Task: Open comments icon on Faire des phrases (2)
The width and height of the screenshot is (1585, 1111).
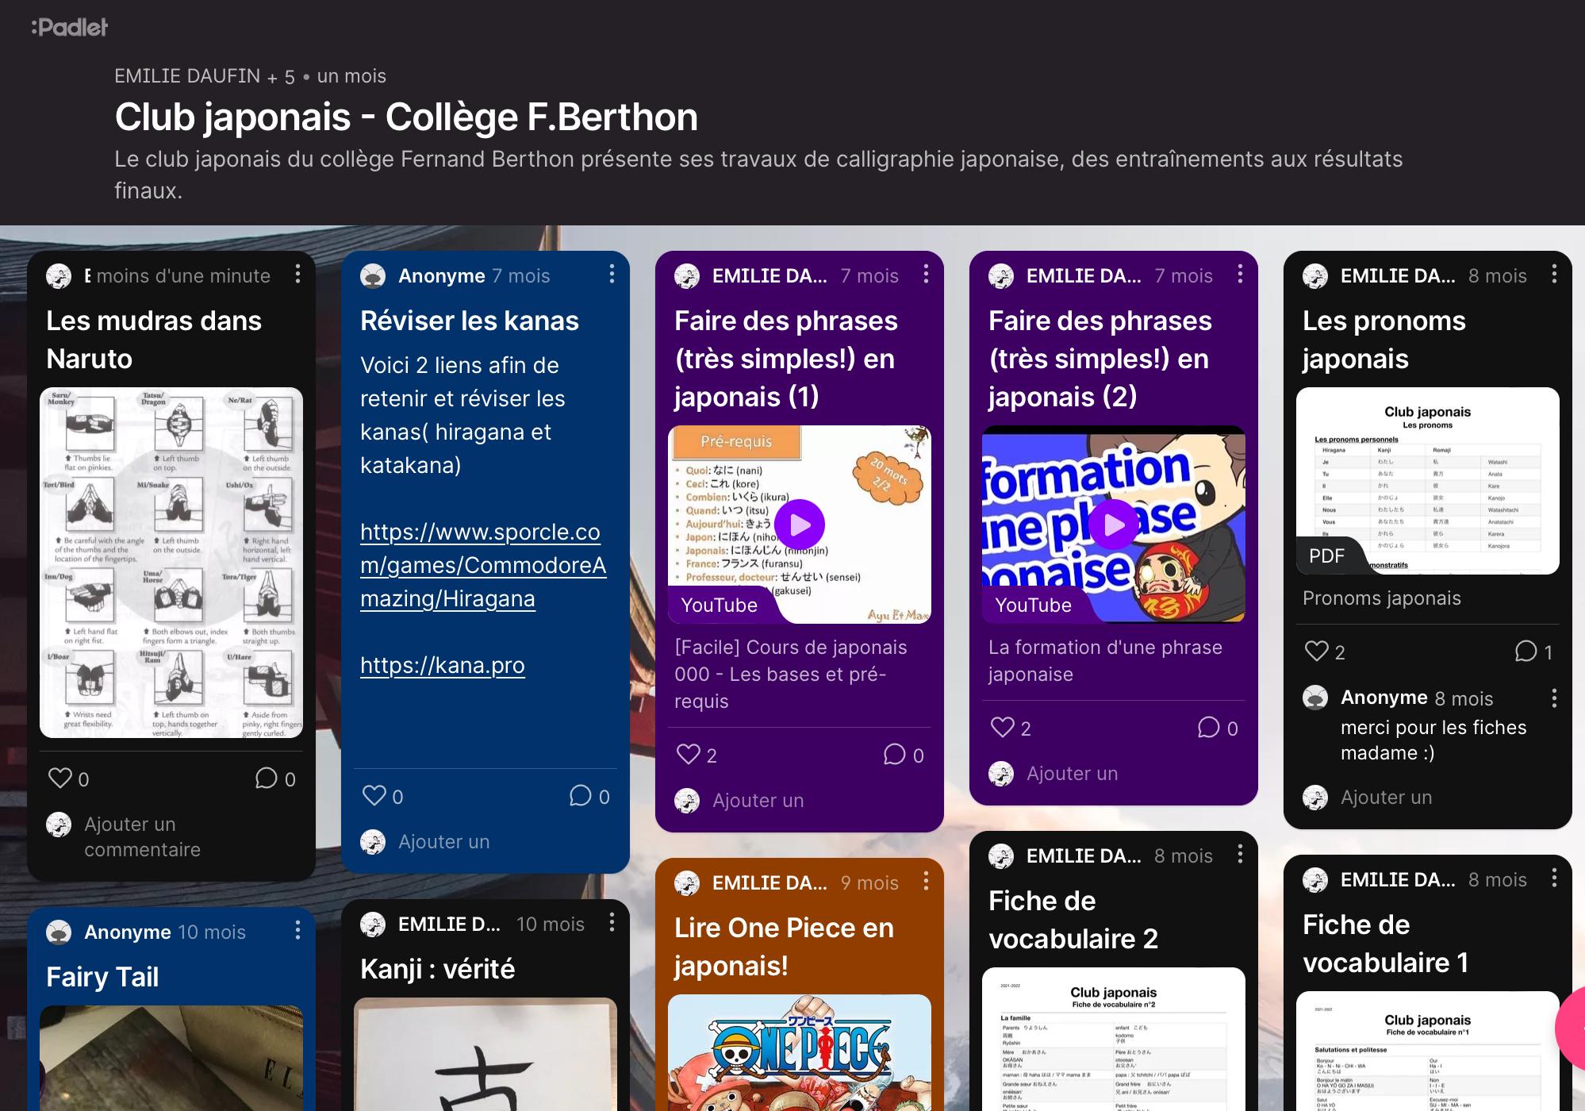Action: tap(1209, 728)
